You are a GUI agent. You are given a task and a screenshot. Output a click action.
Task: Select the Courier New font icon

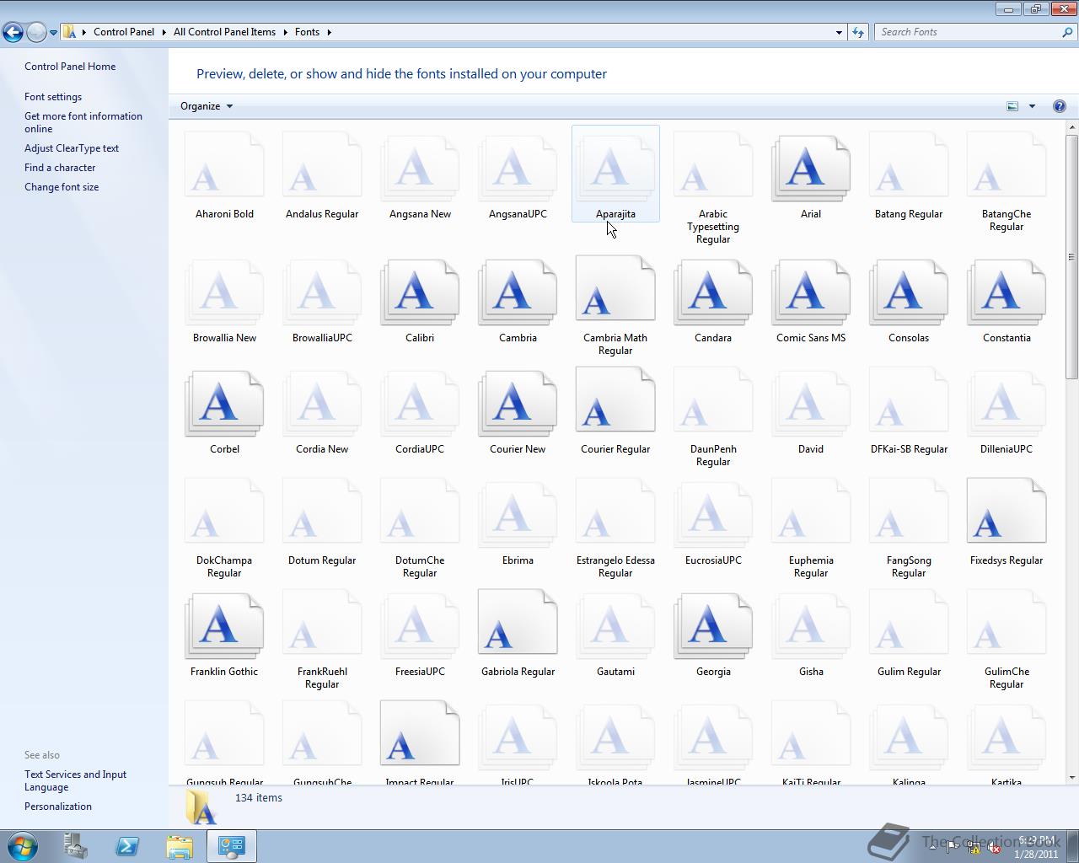click(x=518, y=403)
